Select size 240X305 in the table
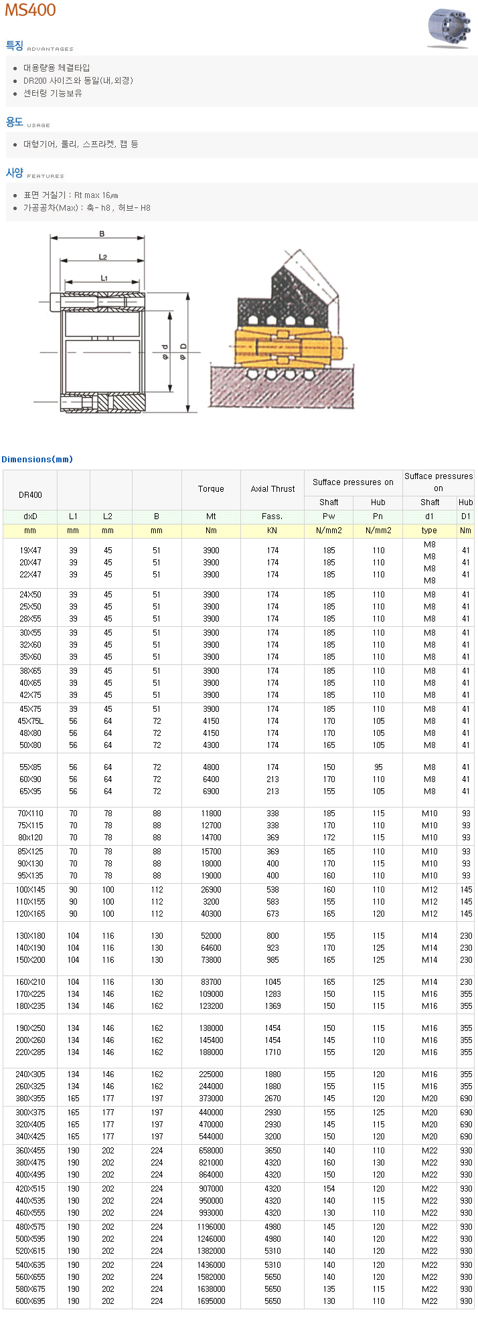478x1318 pixels. click(30, 1074)
